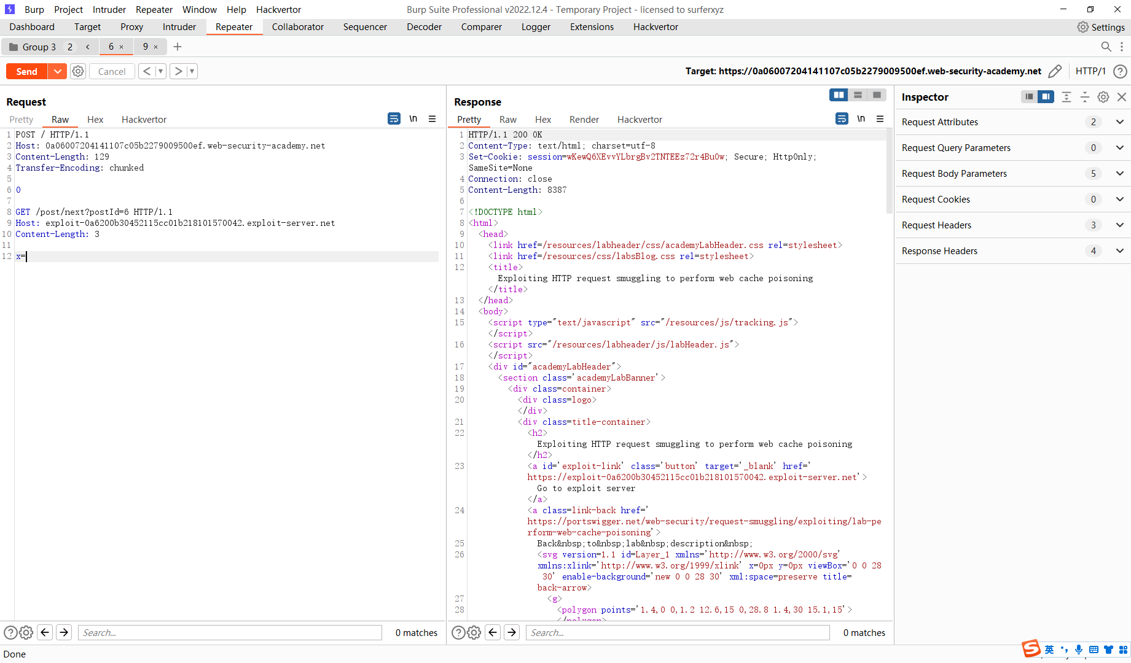
Task: Open Request search settings gear
Action: click(x=26, y=632)
